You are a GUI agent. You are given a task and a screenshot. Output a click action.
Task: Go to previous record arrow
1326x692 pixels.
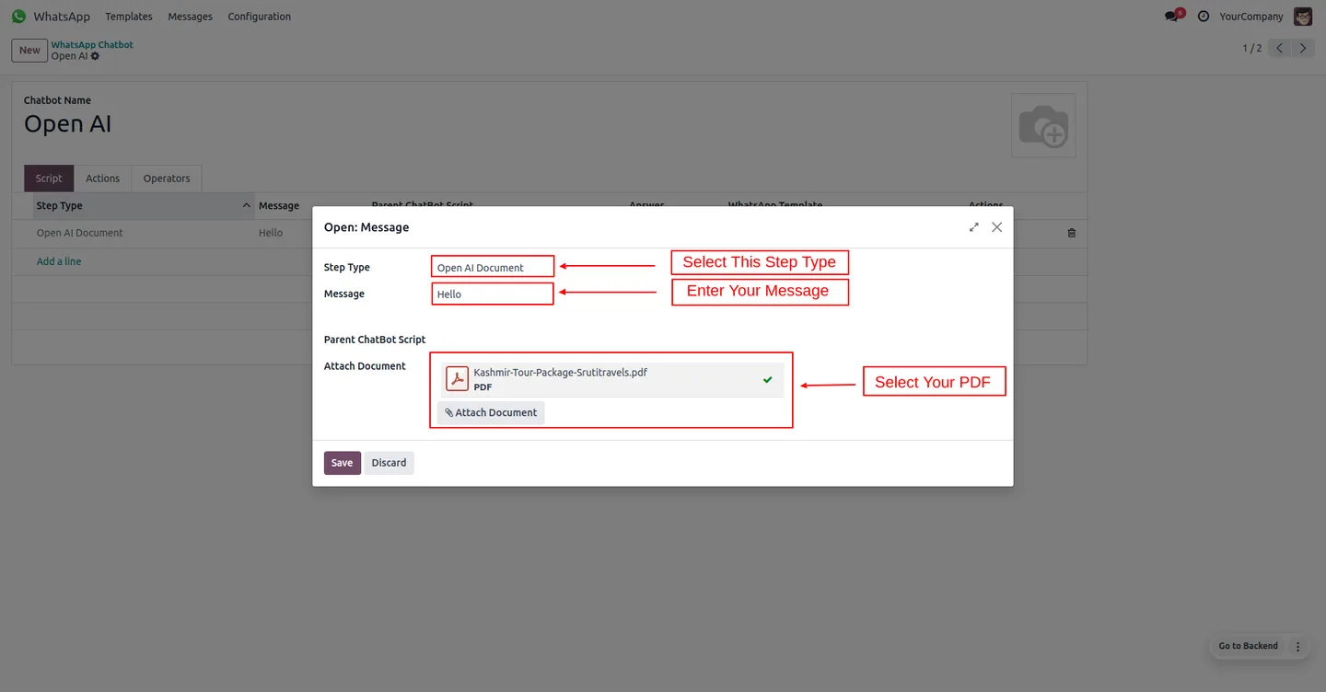(1279, 48)
